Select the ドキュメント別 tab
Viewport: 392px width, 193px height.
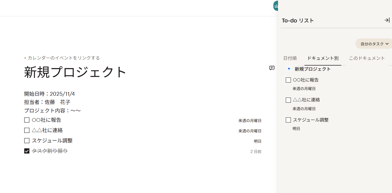tap(323, 58)
